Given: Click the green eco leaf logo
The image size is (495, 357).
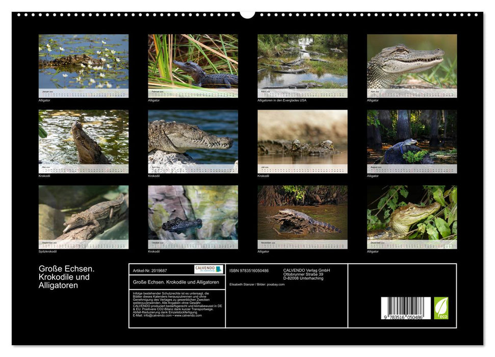Looking at the screenshot, I should pyautogui.click(x=441, y=308).
